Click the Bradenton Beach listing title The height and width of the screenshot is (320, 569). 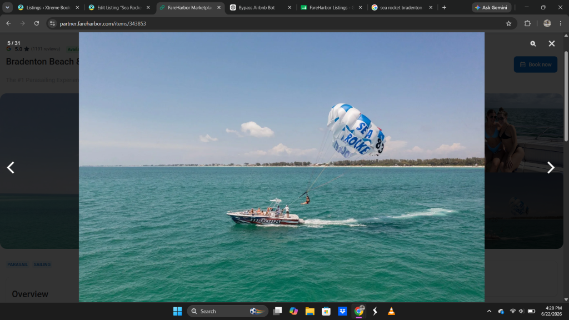tap(42, 62)
